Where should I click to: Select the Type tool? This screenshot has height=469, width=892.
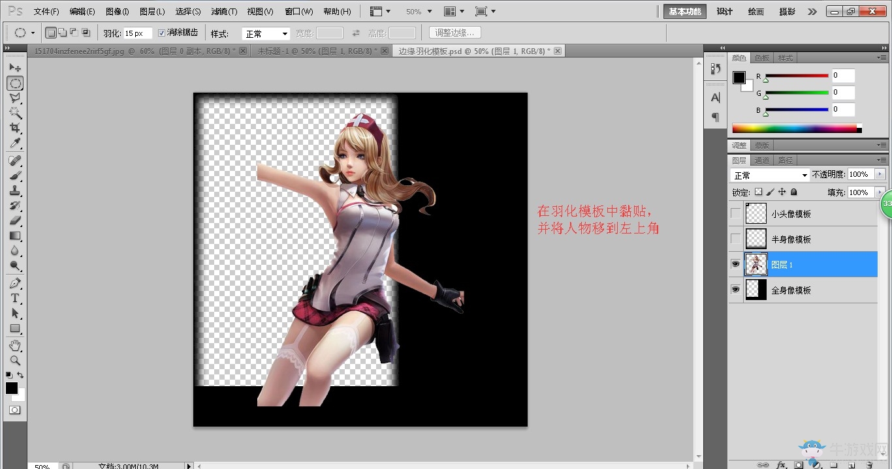[x=15, y=298]
